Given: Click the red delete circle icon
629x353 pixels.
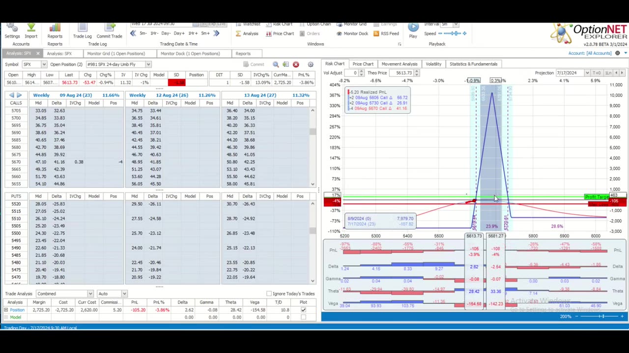Looking at the screenshot, I should click(x=296, y=64).
